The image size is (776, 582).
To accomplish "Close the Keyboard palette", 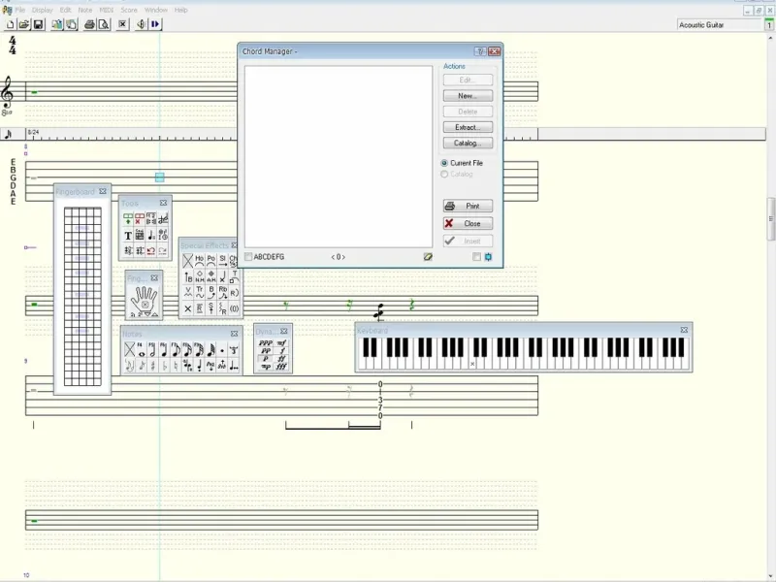I will click(x=684, y=330).
